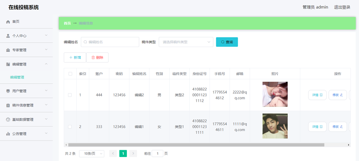Click the home icon next to 首页
Image resolution: width=359 pixels, height=161 pixels.
(x=8, y=22)
